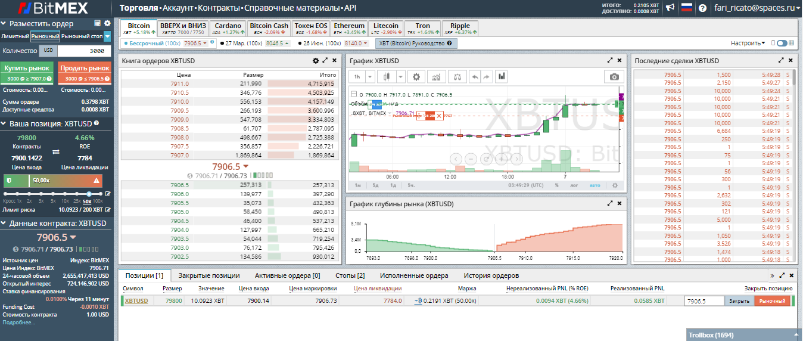Collapse the Данные контракта: XBTUSD section
The image size is (803, 341).
[4, 223]
